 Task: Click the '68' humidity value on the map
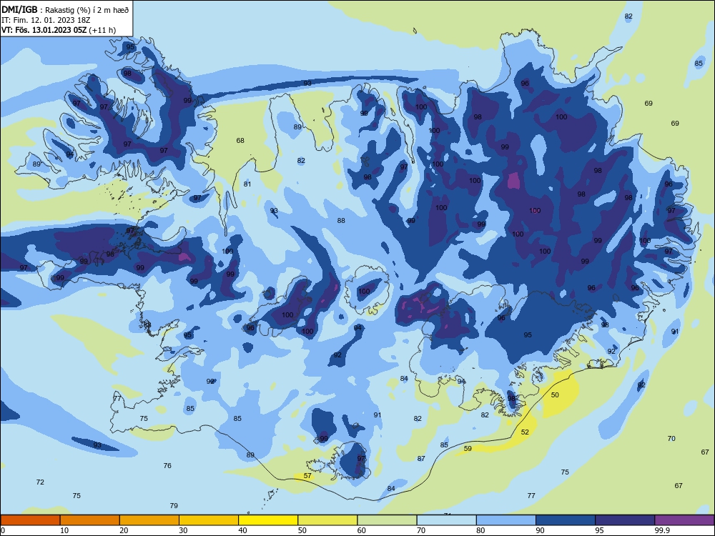click(x=240, y=140)
